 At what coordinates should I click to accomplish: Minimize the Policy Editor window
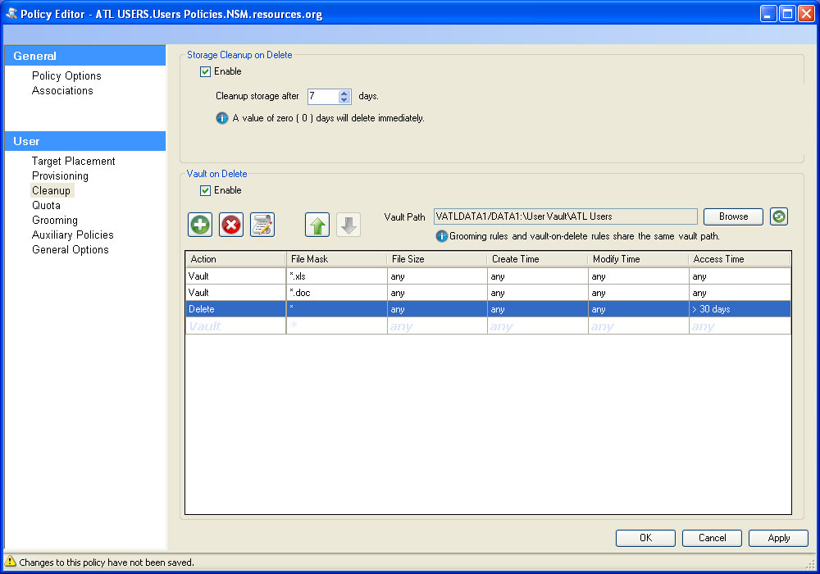pyautogui.click(x=768, y=14)
